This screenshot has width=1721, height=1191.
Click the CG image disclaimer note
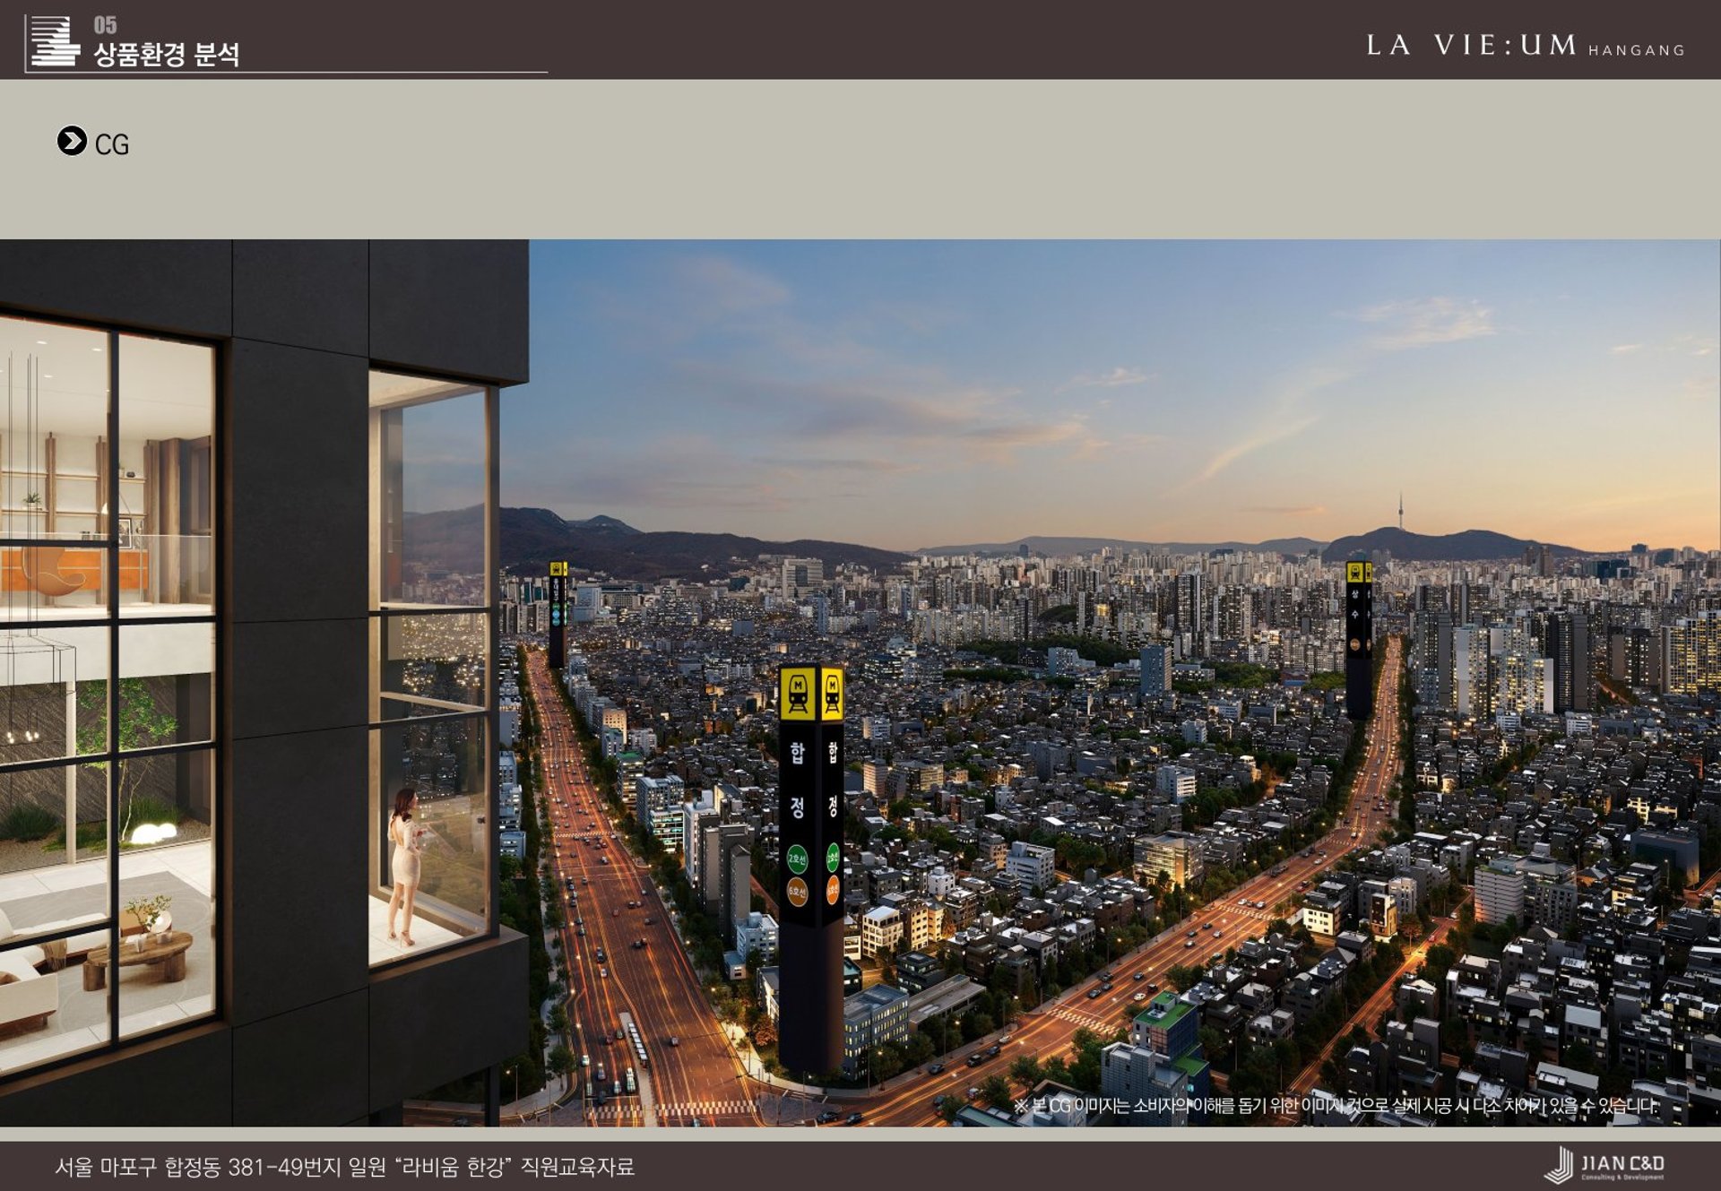pyautogui.click(x=1336, y=1106)
